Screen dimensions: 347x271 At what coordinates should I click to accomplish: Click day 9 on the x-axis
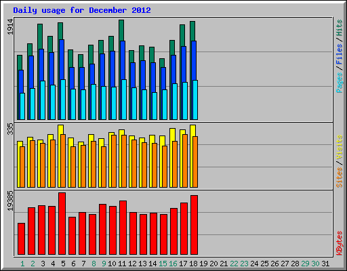tap(104, 264)
